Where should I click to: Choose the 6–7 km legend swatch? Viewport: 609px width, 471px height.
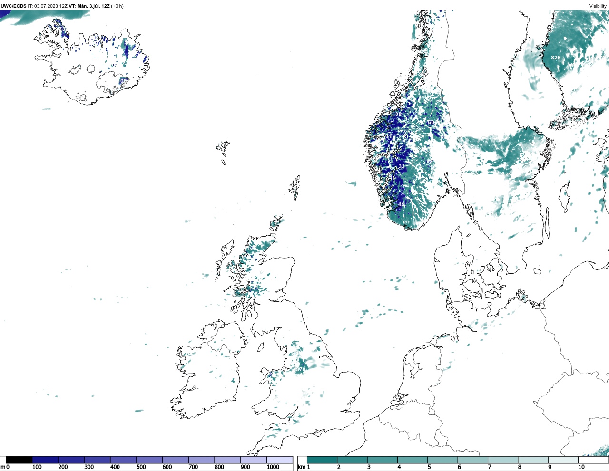tap(472, 460)
